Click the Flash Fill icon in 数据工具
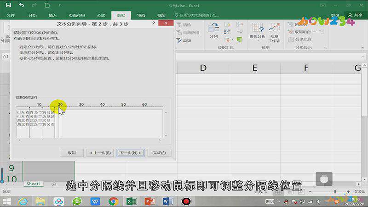368x207 pixels. click(x=227, y=24)
